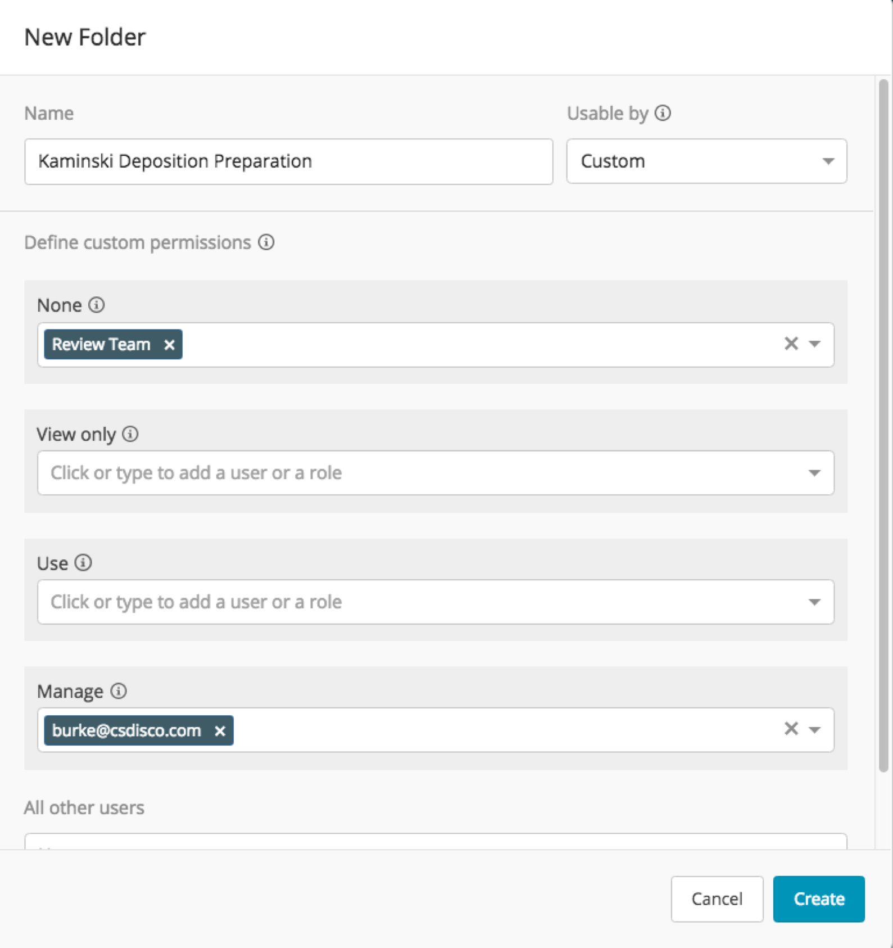Click the dialog's vertical scrollbar
The image size is (893, 948).
tap(883, 427)
